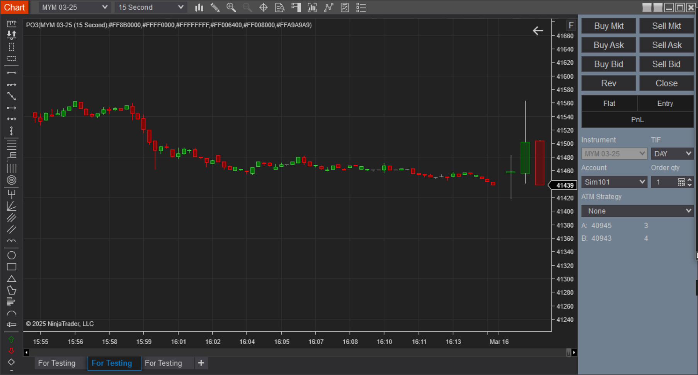698x375 pixels.
Task: Select the Arc drawing tool
Action: [x=12, y=313]
